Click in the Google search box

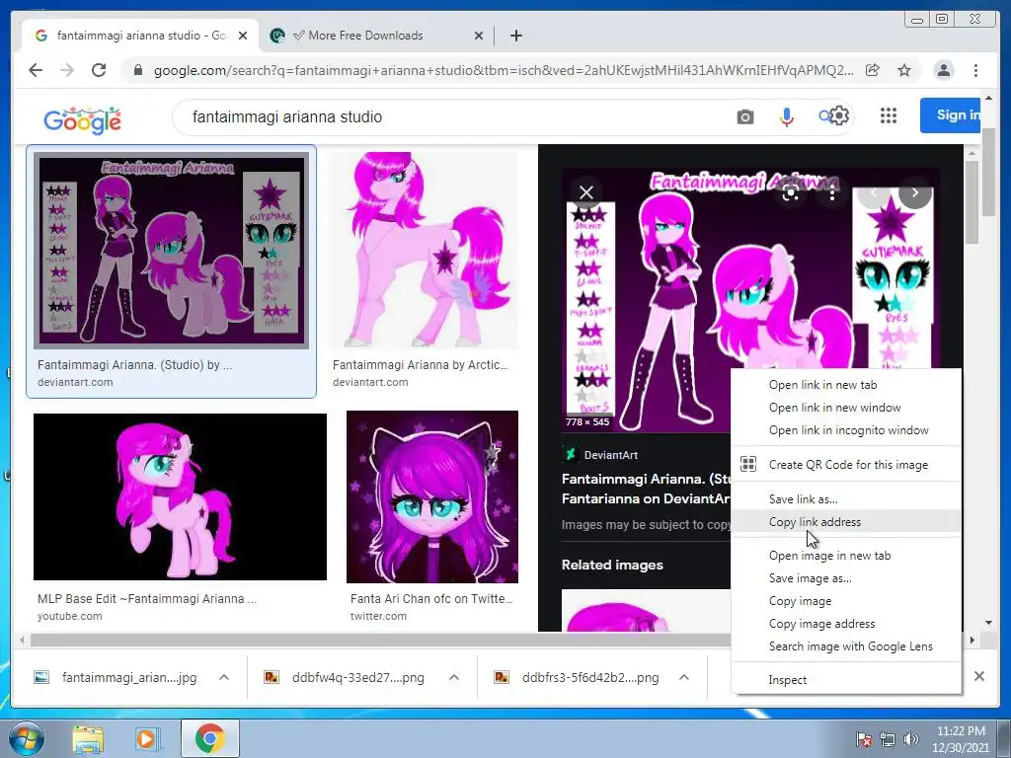[x=451, y=116]
